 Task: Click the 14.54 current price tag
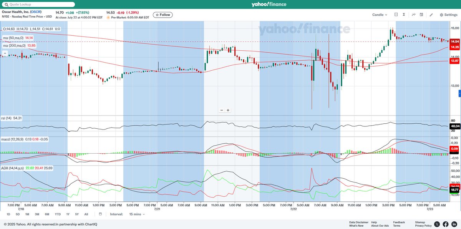455,41
